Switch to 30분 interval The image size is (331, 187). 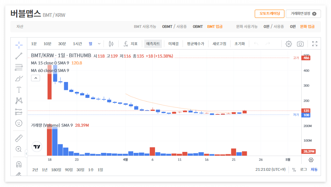(62, 44)
